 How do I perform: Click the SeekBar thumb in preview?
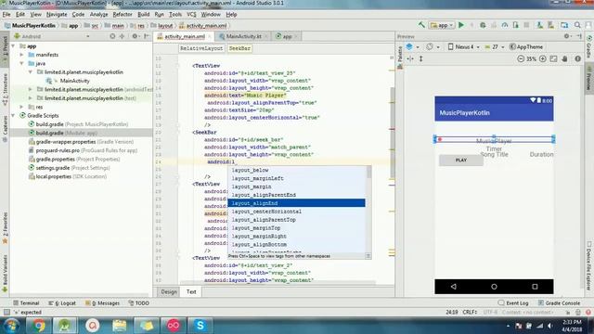click(440, 140)
